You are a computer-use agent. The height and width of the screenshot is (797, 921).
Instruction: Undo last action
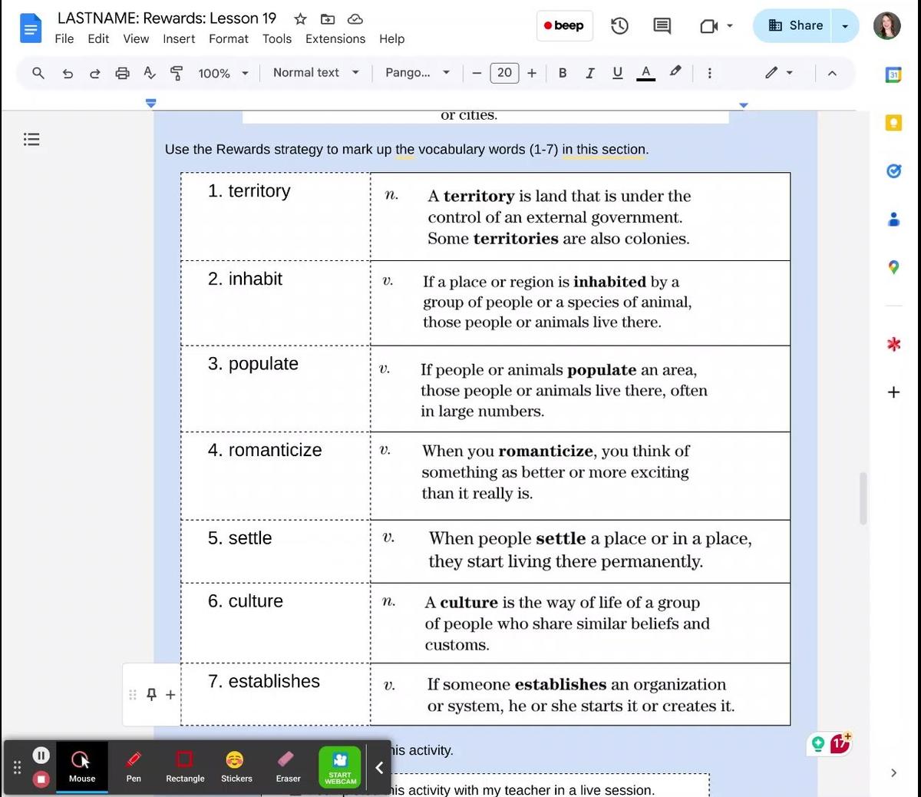[68, 73]
